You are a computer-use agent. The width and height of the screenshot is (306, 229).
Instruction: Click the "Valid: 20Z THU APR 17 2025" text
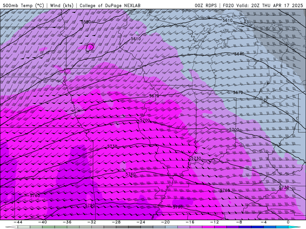270,5
